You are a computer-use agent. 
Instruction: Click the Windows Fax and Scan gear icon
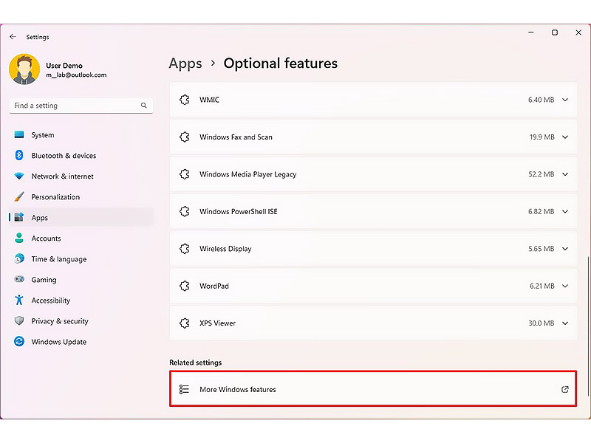pyautogui.click(x=185, y=137)
